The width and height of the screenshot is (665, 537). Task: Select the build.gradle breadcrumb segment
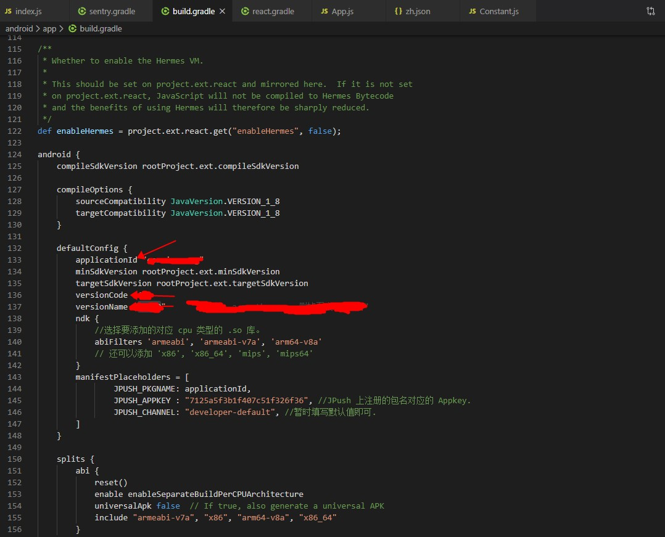pyautogui.click(x=101, y=28)
